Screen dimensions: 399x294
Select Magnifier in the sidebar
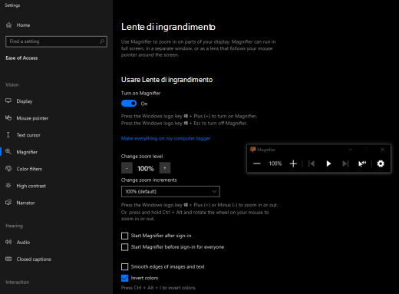56,152
